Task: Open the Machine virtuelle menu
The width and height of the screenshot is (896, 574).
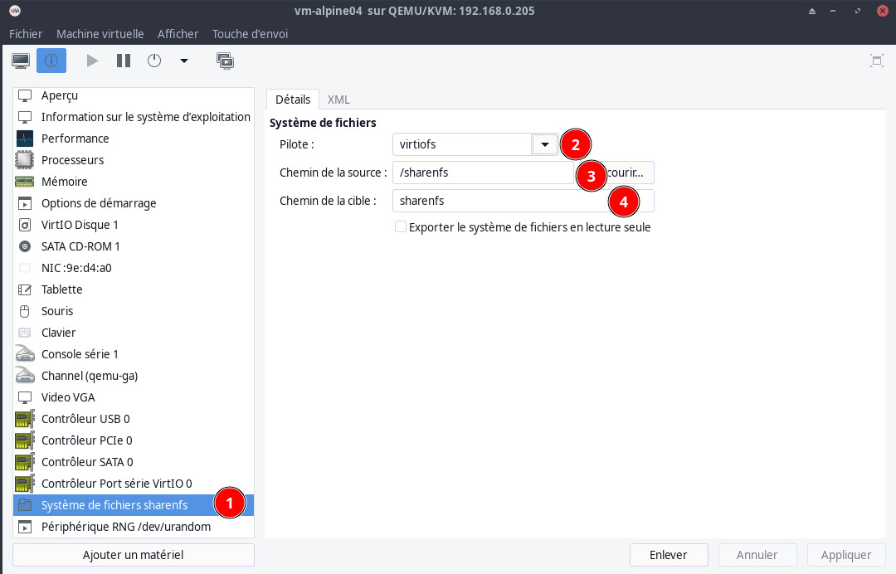Action: [x=100, y=34]
